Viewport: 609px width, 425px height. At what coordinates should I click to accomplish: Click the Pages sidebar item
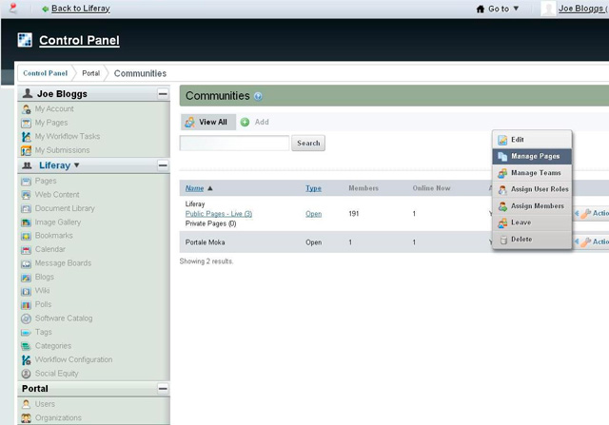[x=46, y=181]
